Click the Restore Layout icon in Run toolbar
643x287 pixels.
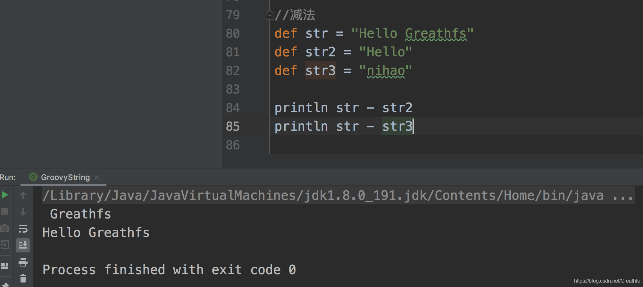pyautogui.click(x=4, y=266)
